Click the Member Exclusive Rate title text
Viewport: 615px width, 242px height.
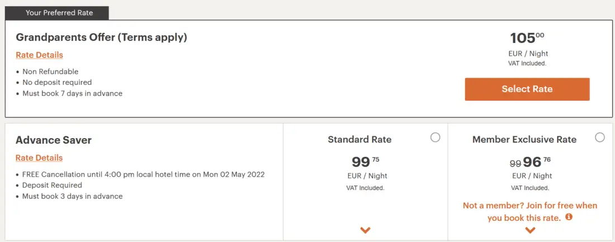coord(524,140)
